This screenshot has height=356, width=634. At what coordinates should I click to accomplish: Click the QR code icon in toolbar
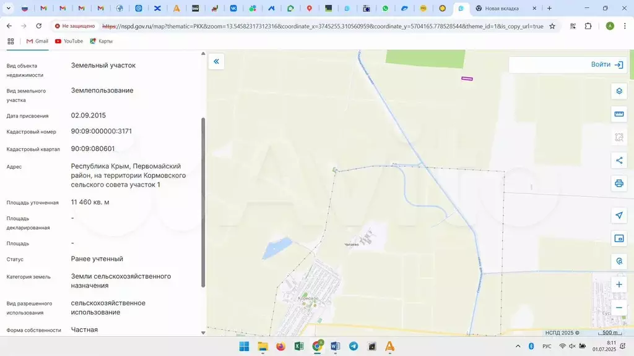coord(573,26)
